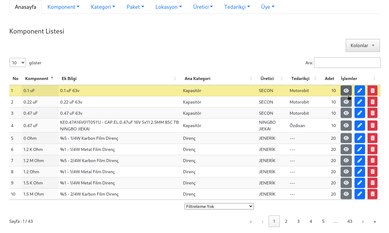View the 1.5 K Ohm resistor
Image resolution: width=389 pixels, height=233 pixels.
coord(346,183)
